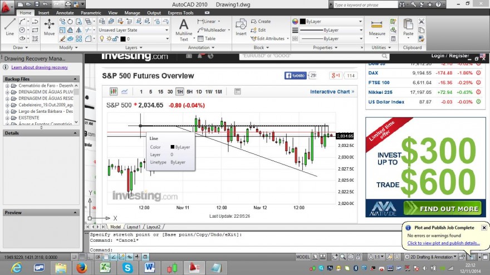Open the Measure utility
The height and width of the screenshot is (275, 490).
click(x=377, y=28)
